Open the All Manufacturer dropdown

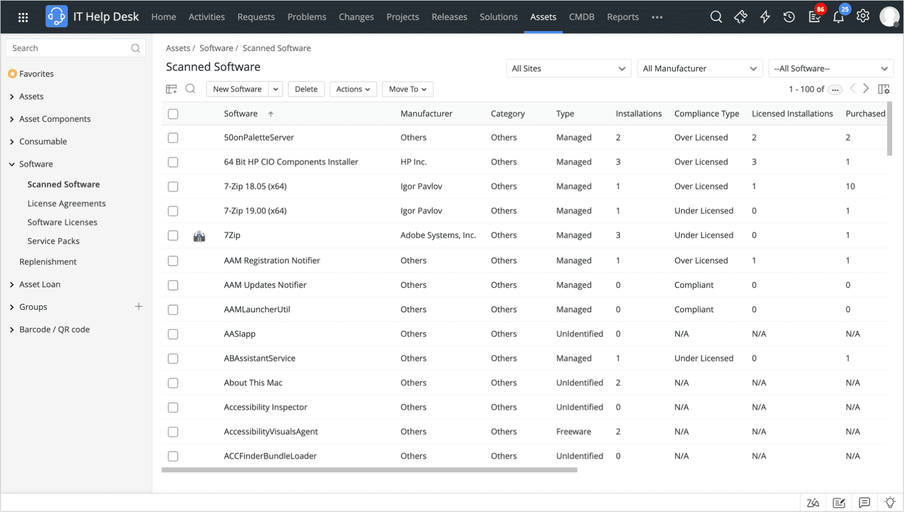699,68
